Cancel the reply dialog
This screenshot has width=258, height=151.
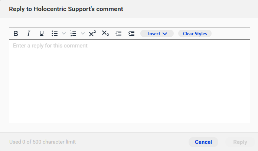point(203,142)
